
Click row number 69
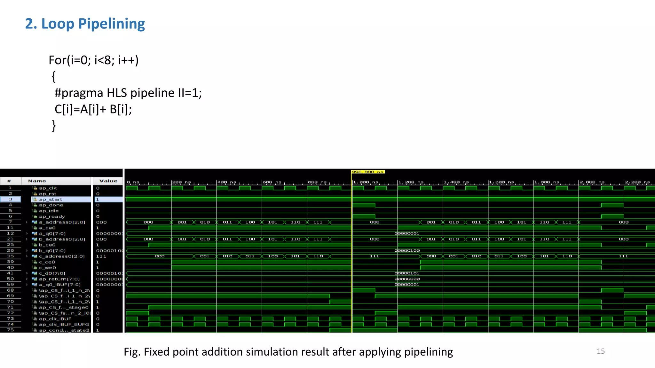point(10,296)
